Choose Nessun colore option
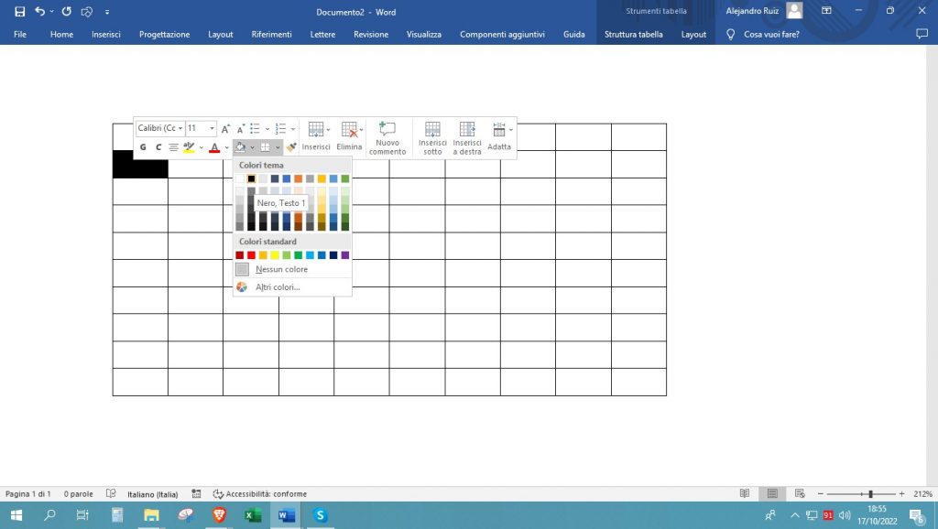Viewport: 938px width, 529px height. [x=281, y=270]
